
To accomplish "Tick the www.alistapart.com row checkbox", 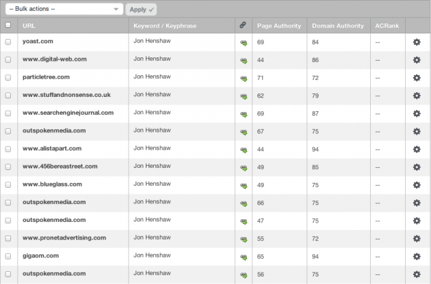I will 8,149.
